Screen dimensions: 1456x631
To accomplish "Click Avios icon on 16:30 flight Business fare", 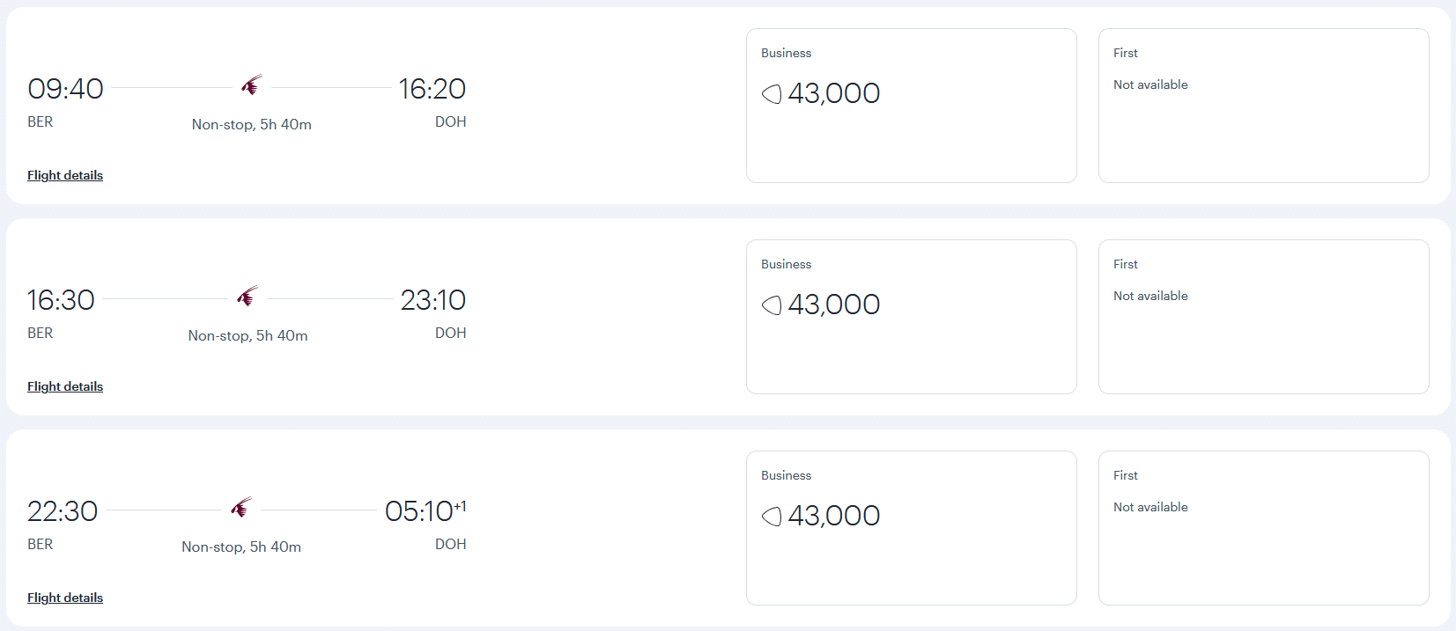I will click(x=772, y=304).
